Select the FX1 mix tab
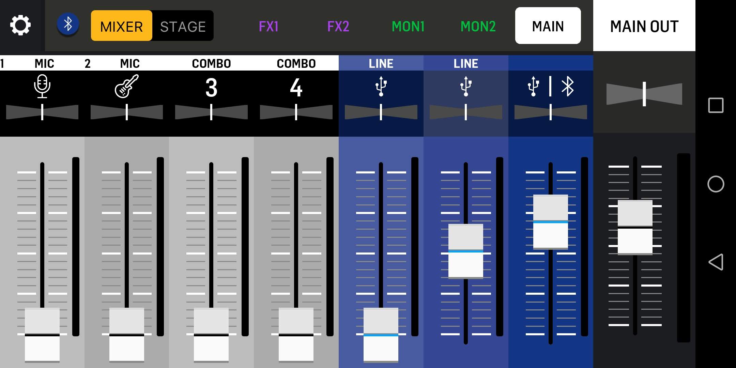The width and height of the screenshot is (736, 368). [269, 26]
